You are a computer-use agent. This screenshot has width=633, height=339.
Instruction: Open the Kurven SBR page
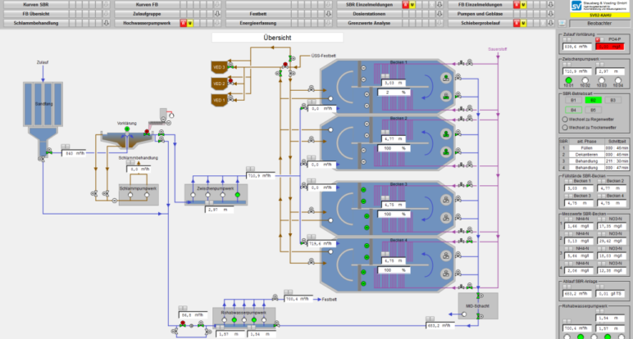pyautogui.click(x=36, y=5)
